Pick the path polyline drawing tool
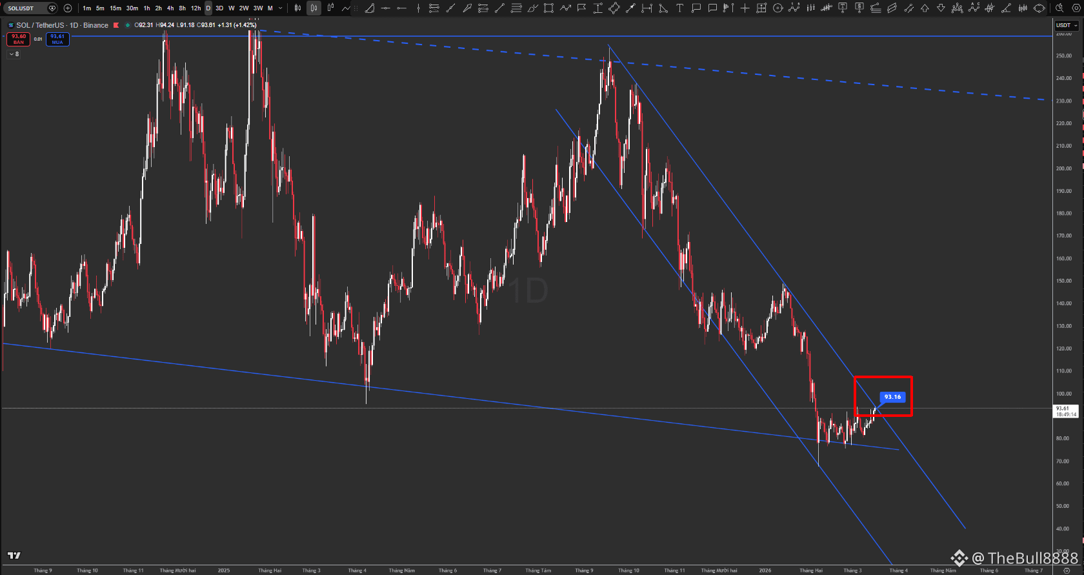 tap(565, 8)
